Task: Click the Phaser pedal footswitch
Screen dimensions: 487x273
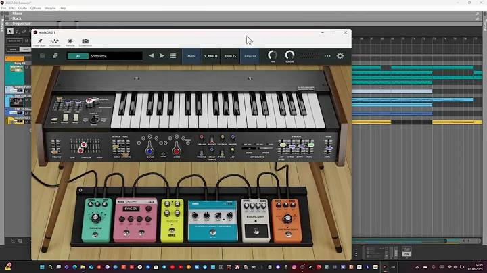Action: 172,231
